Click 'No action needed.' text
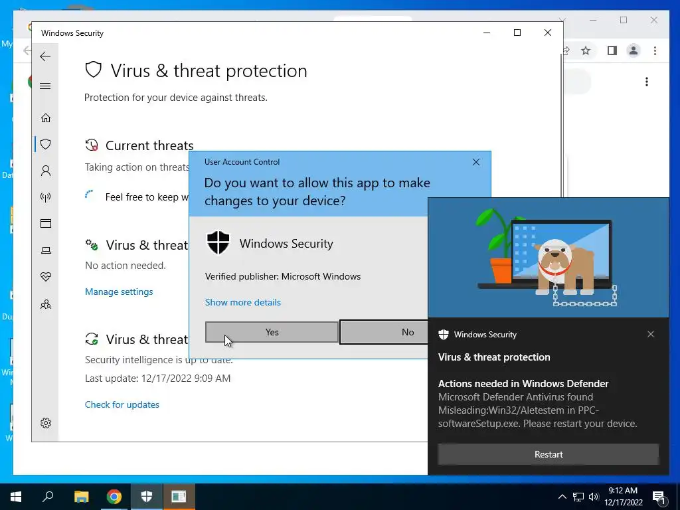Screen dimensions: 680x510 pyautogui.click(x=126, y=266)
